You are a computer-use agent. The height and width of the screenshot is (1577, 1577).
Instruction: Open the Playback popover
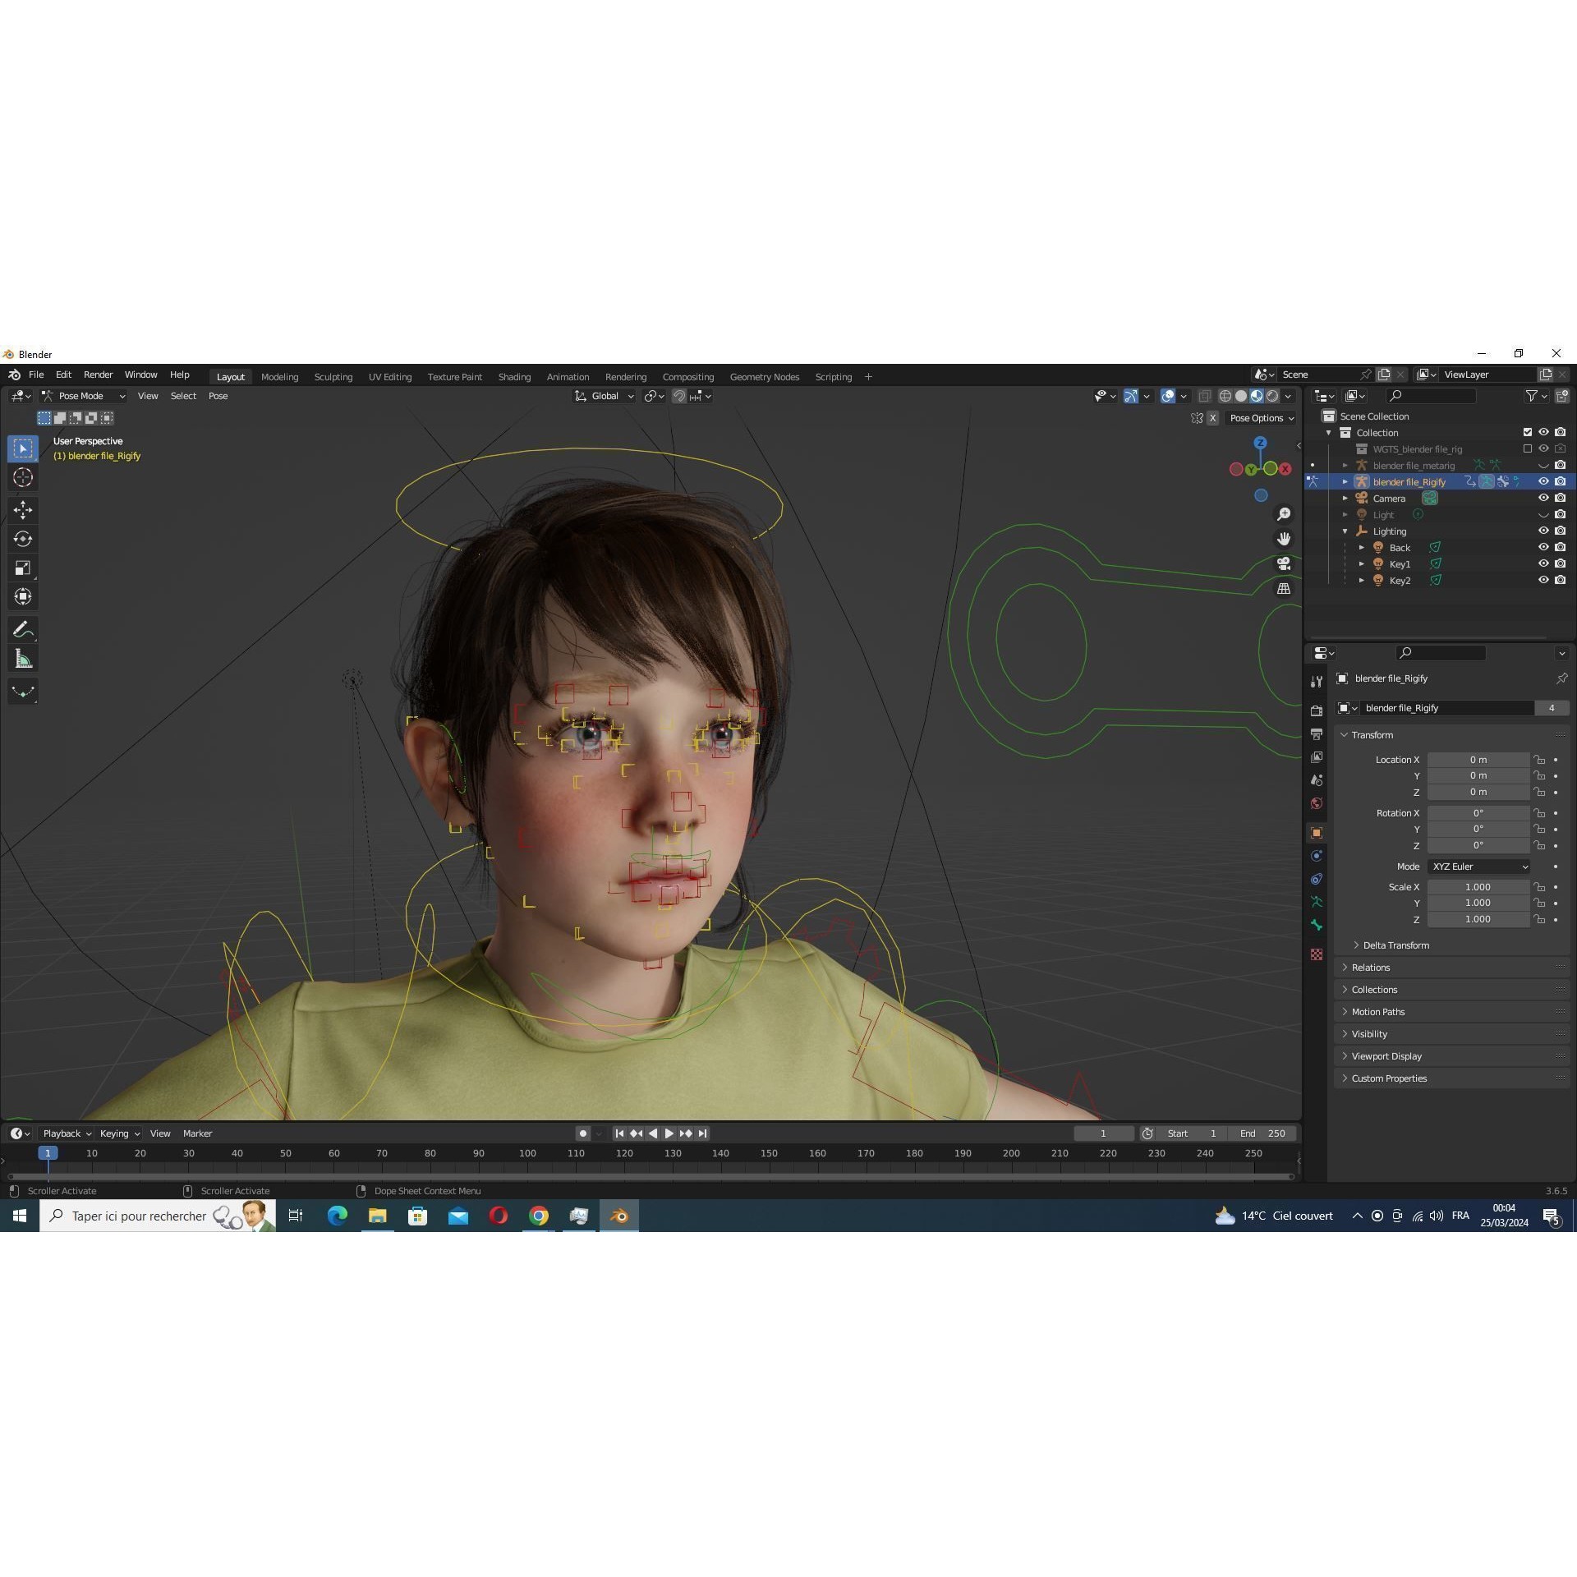tap(67, 1133)
